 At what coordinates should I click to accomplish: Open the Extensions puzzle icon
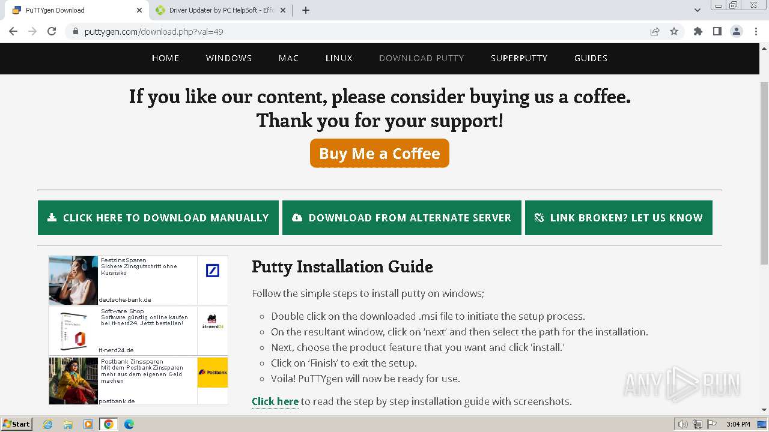pyautogui.click(x=698, y=31)
